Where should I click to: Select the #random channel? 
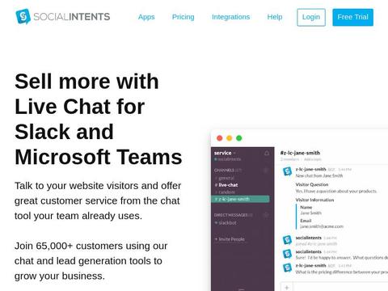coord(225,192)
